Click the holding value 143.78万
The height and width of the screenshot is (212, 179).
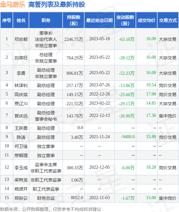[75, 116]
